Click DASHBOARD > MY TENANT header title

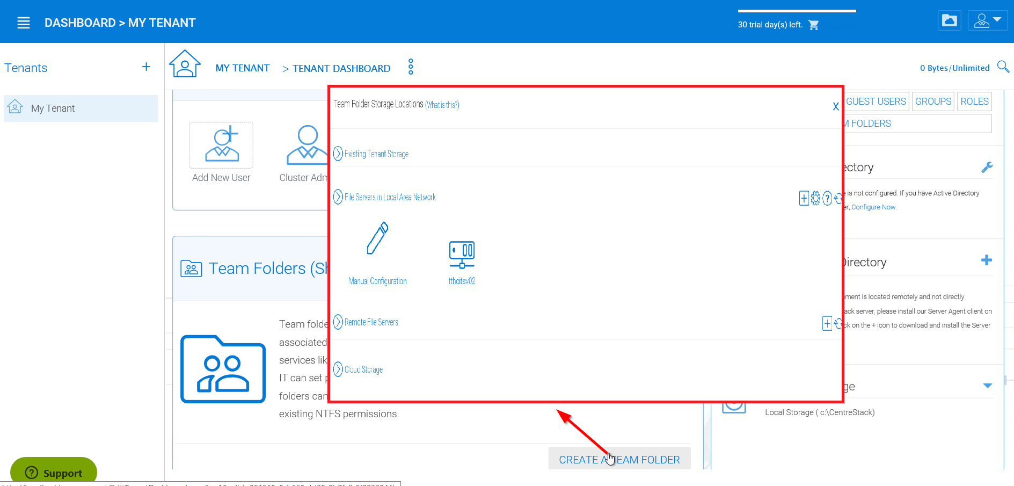120,23
